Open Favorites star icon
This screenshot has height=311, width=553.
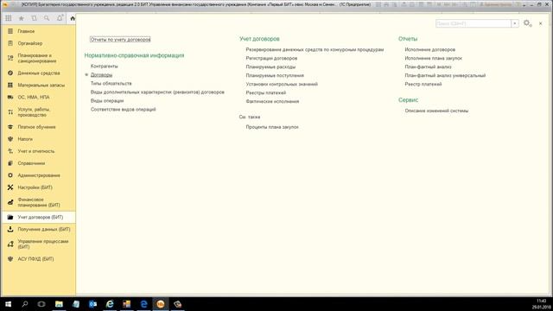[21, 18]
